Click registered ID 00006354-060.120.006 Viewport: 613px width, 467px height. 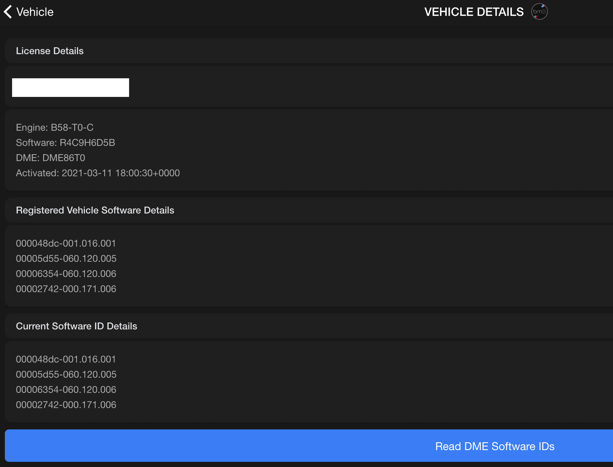coord(66,274)
